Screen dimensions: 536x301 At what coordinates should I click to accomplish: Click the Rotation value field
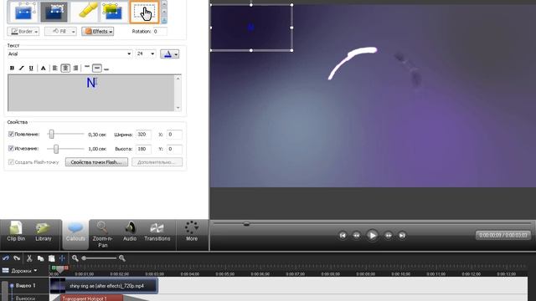tap(160, 32)
